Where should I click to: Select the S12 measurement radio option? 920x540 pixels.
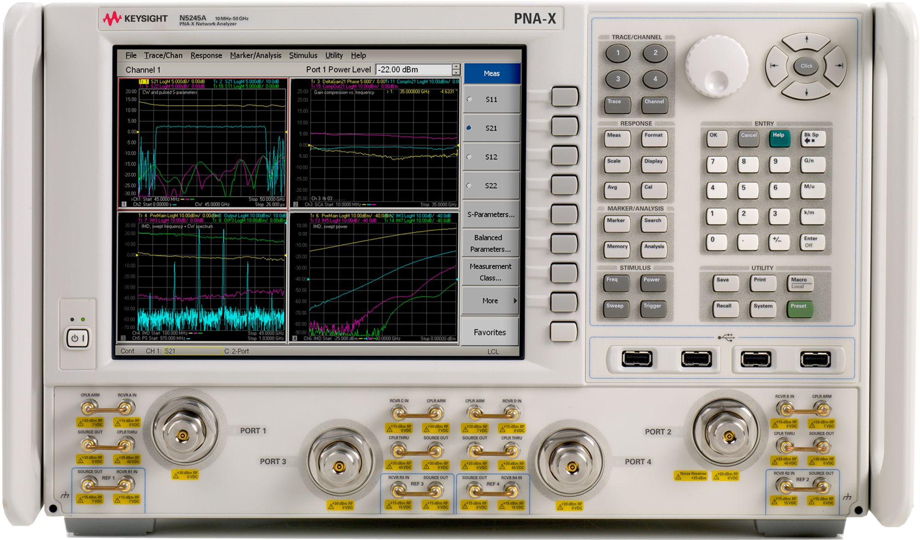(x=491, y=157)
